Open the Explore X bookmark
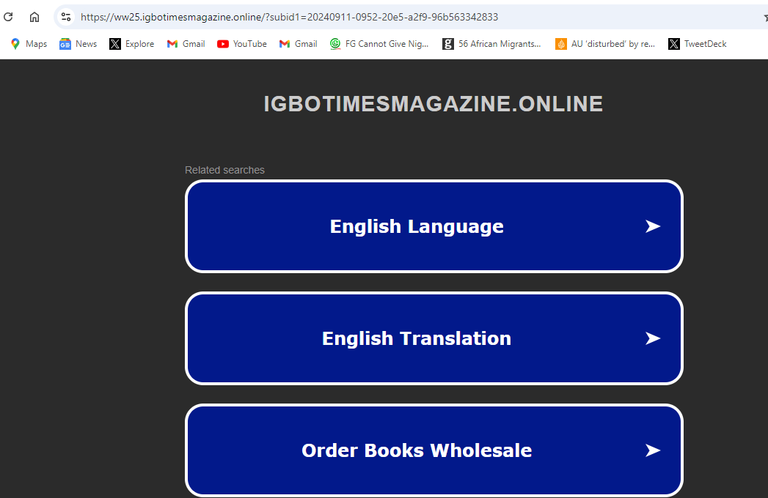768x498 pixels. click(x=132, y=44)
